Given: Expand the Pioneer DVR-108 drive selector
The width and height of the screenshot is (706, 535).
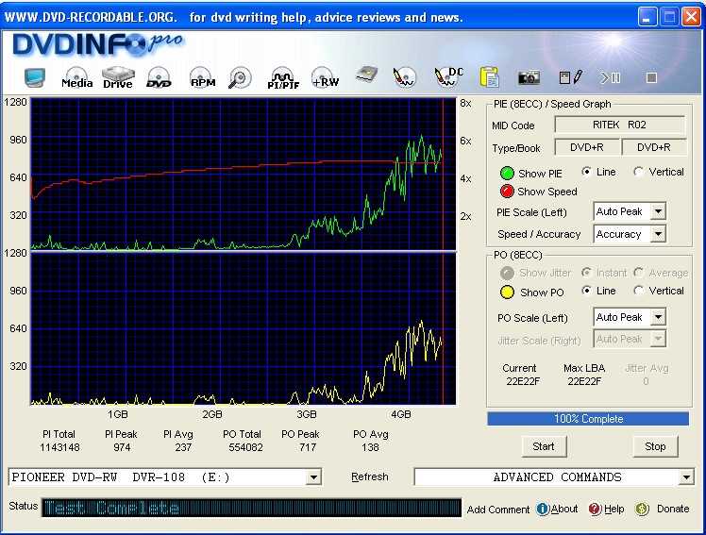Looking at the screenshot, I should 313,477.
